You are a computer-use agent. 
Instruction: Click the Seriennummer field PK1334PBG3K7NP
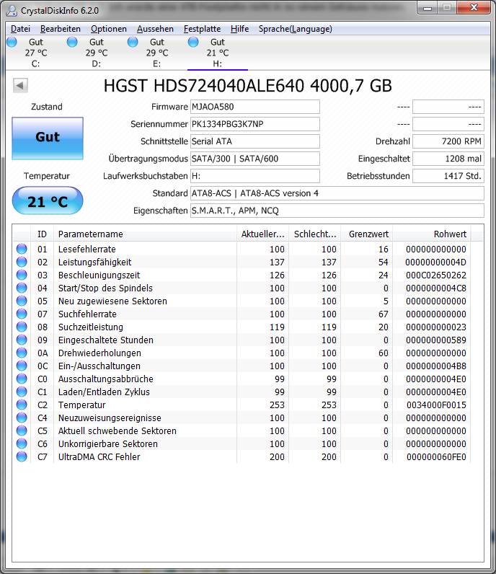(254, 124)
